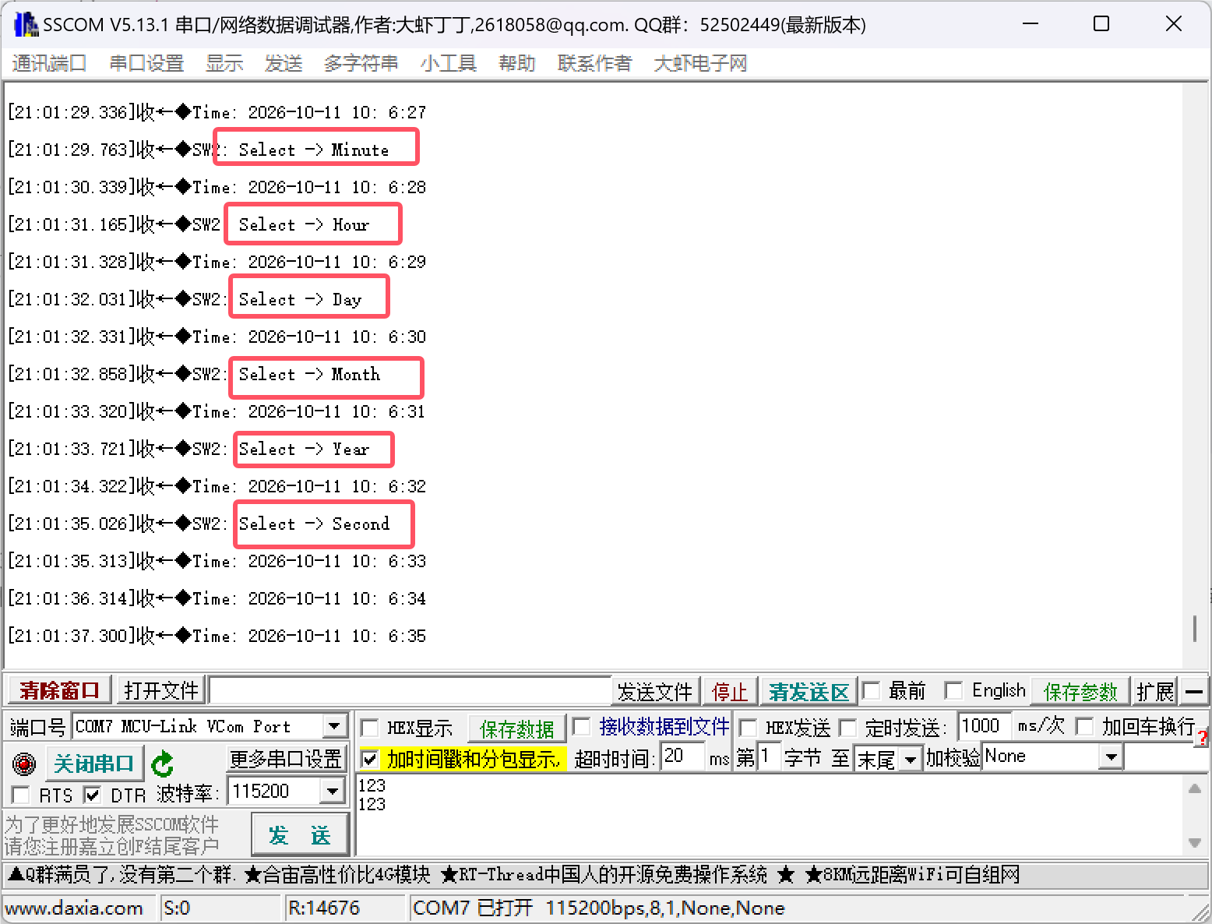
Task: Click the 1000 ms interval input field
Action: (x=985, y=726)
